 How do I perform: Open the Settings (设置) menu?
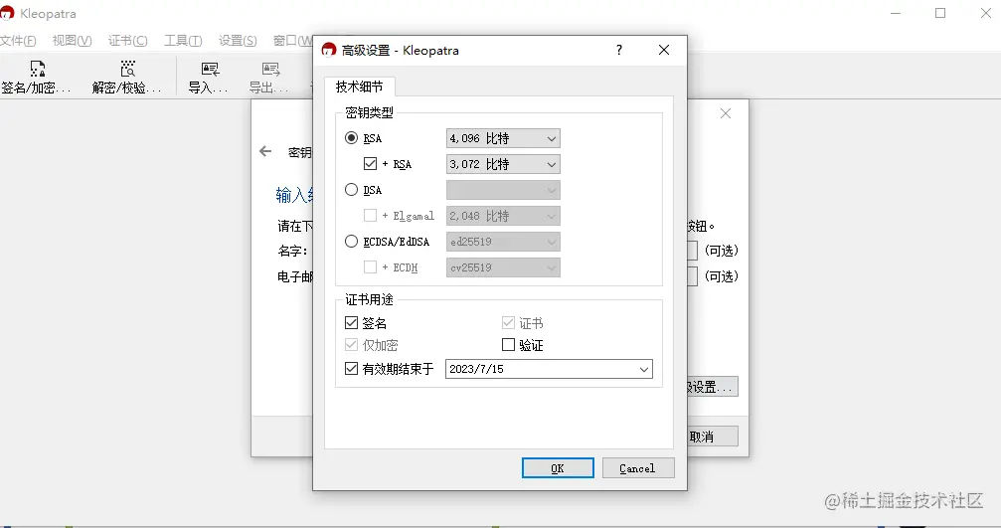point(238,41)
